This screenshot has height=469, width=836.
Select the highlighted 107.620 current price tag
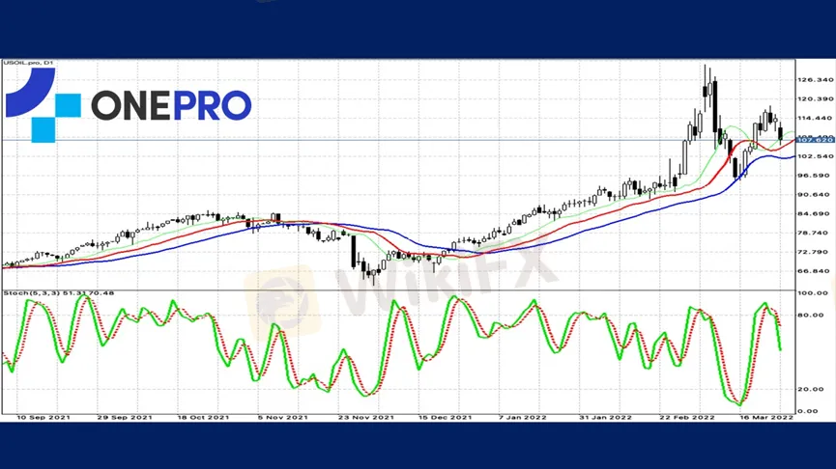pyautogui.click(x=815, y=140)
